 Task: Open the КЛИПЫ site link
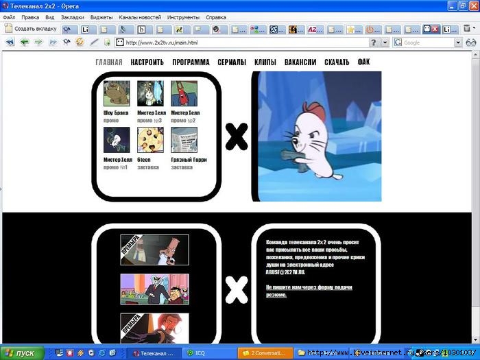click(x=265, y=62)
